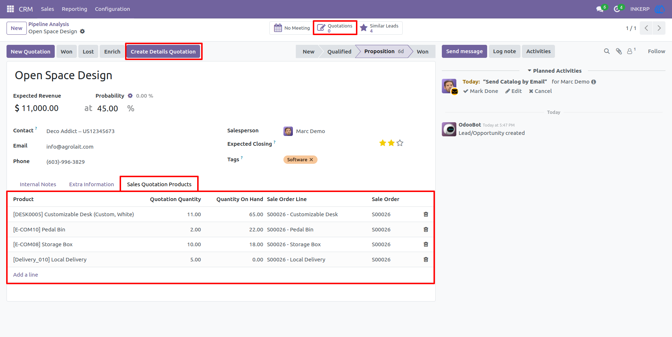Mark the opportunity as Lost
This screenshot has width=672, height=337.
point(88,52)
